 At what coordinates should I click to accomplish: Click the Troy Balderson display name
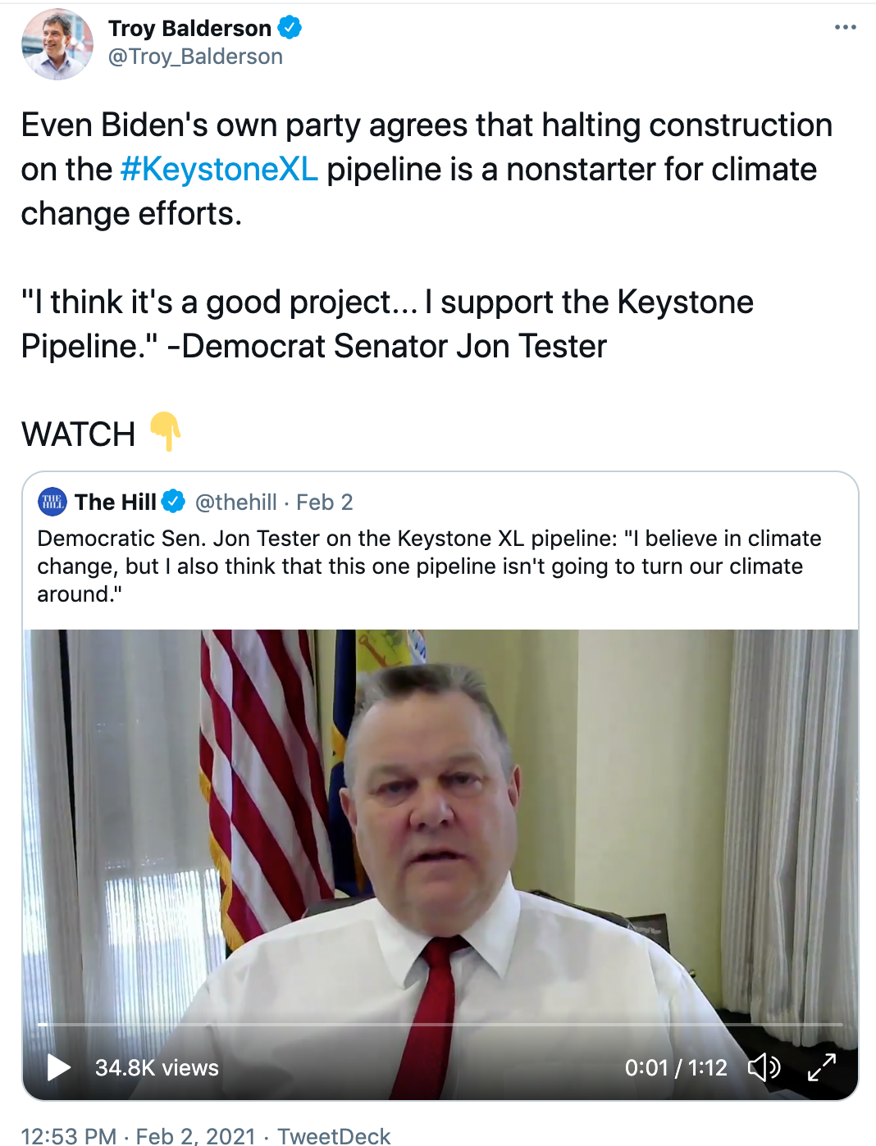pyautogui.click(x=189, y=28)
